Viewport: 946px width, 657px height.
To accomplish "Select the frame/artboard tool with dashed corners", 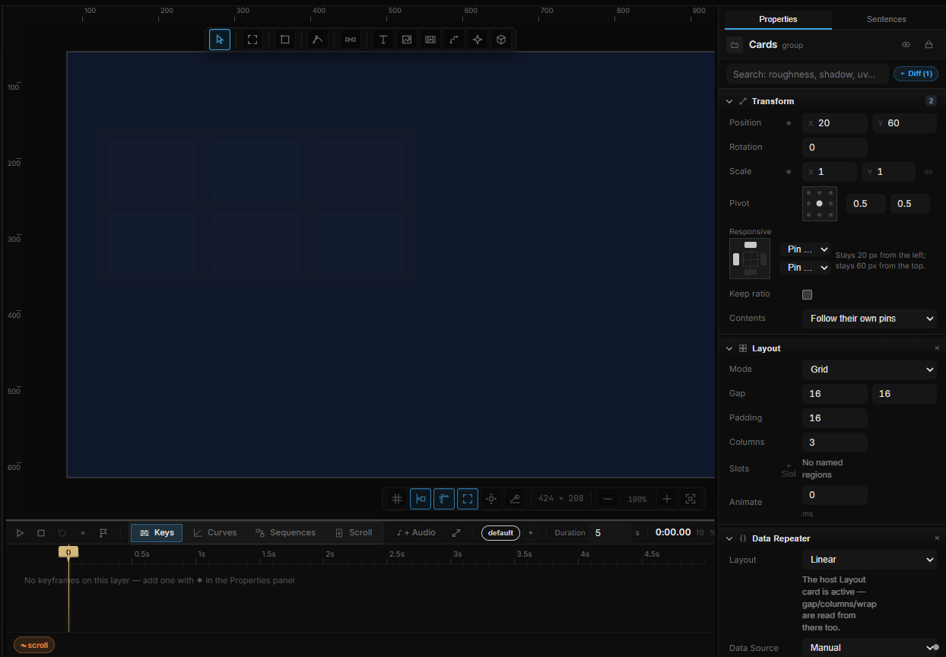I will 252,40.
